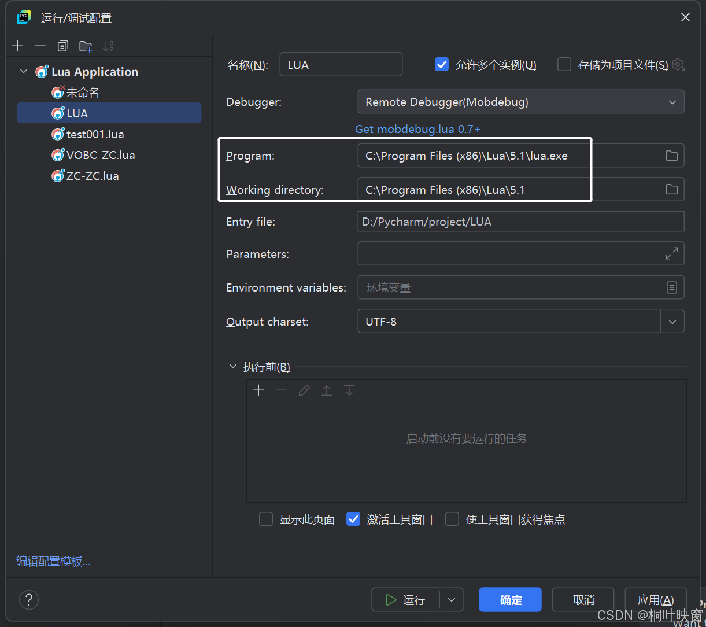Image resolution: width=706 pixels, height=627 pixels.
Task: Open the 编辑配置模板 link
Action: coord(53,561)
